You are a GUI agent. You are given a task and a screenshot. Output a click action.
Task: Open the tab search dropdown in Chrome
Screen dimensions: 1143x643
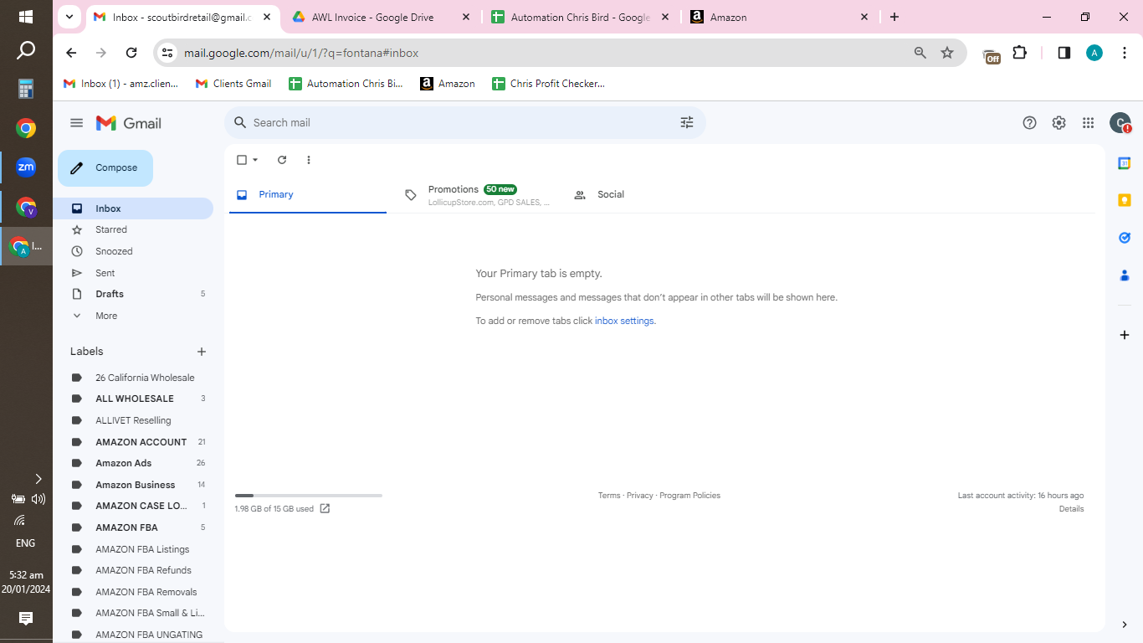69,17
